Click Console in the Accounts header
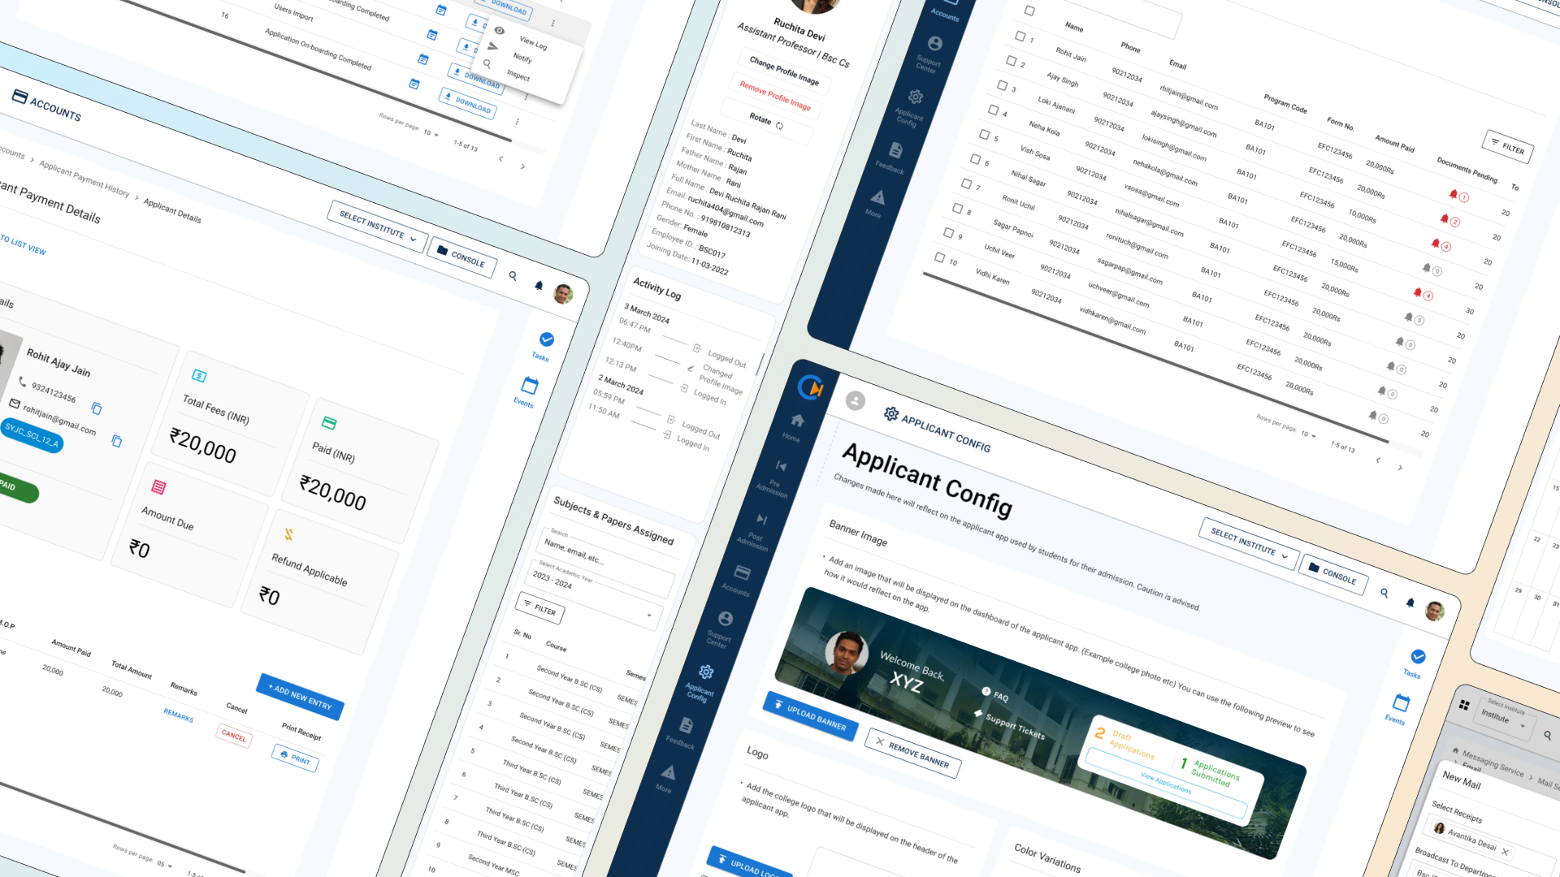 pyautogui.click(x=461, y=257)
